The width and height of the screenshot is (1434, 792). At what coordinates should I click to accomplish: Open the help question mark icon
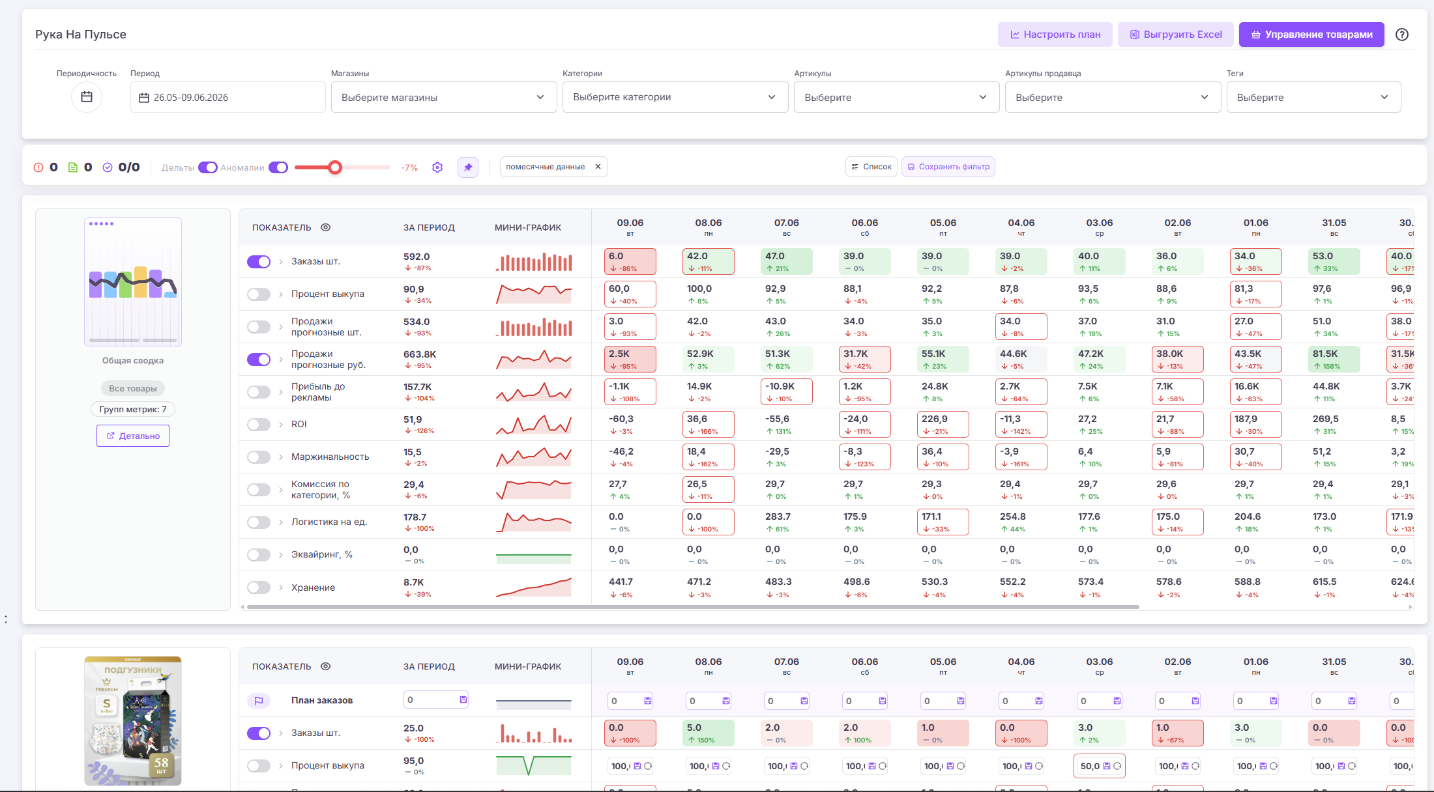click(1401, 35)
